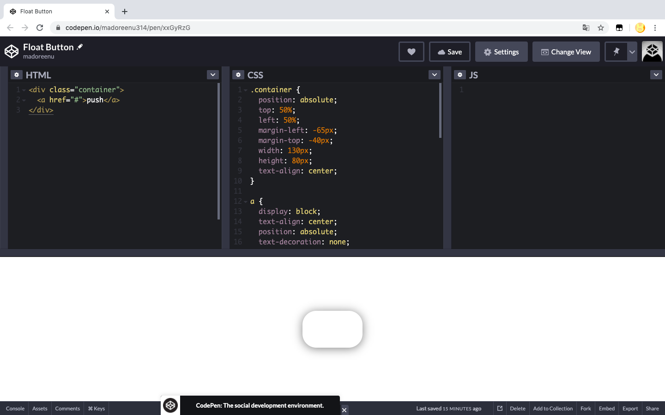
Task: Click the CodePen logo in header
Action: (12, 51)
